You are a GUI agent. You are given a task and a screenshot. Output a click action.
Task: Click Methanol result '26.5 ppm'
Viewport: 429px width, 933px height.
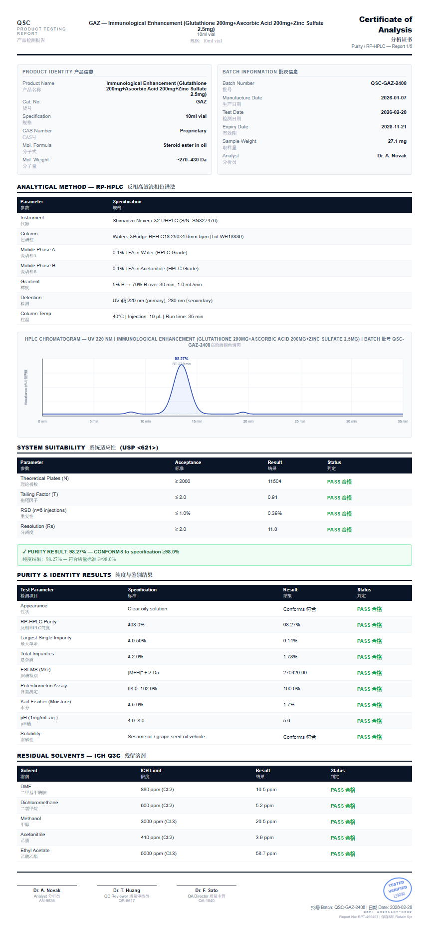[266, 822]
